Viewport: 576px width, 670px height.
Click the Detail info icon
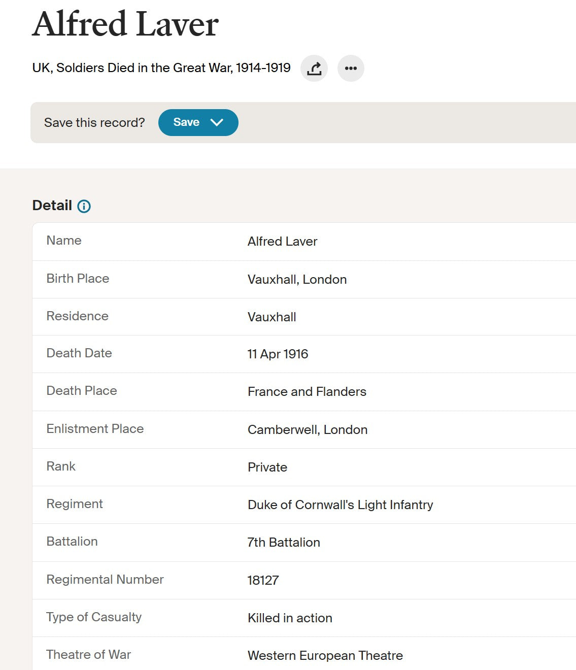click(x=84, y=206)
